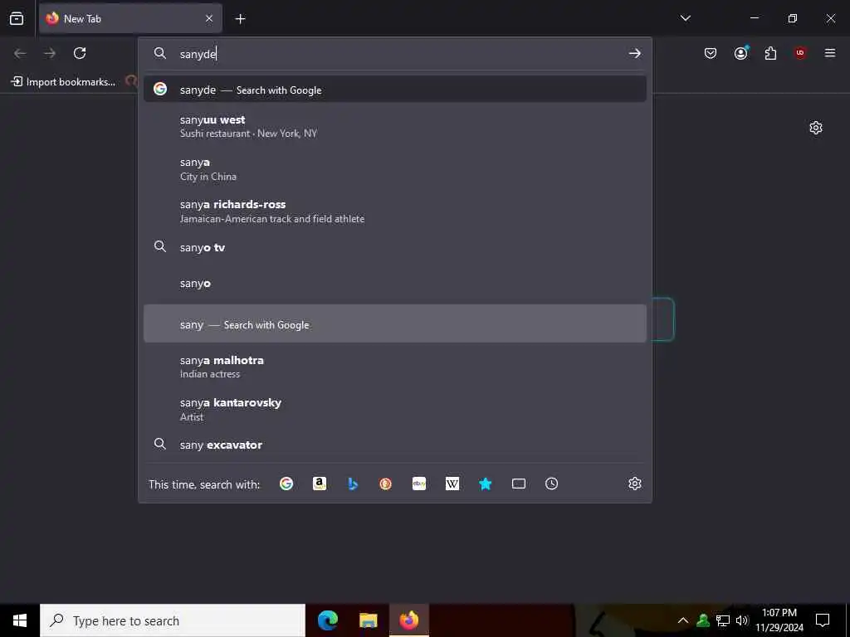Click Firefox taskbar icon
Viewport: 850px width, 637px height.
pos(408,620)
